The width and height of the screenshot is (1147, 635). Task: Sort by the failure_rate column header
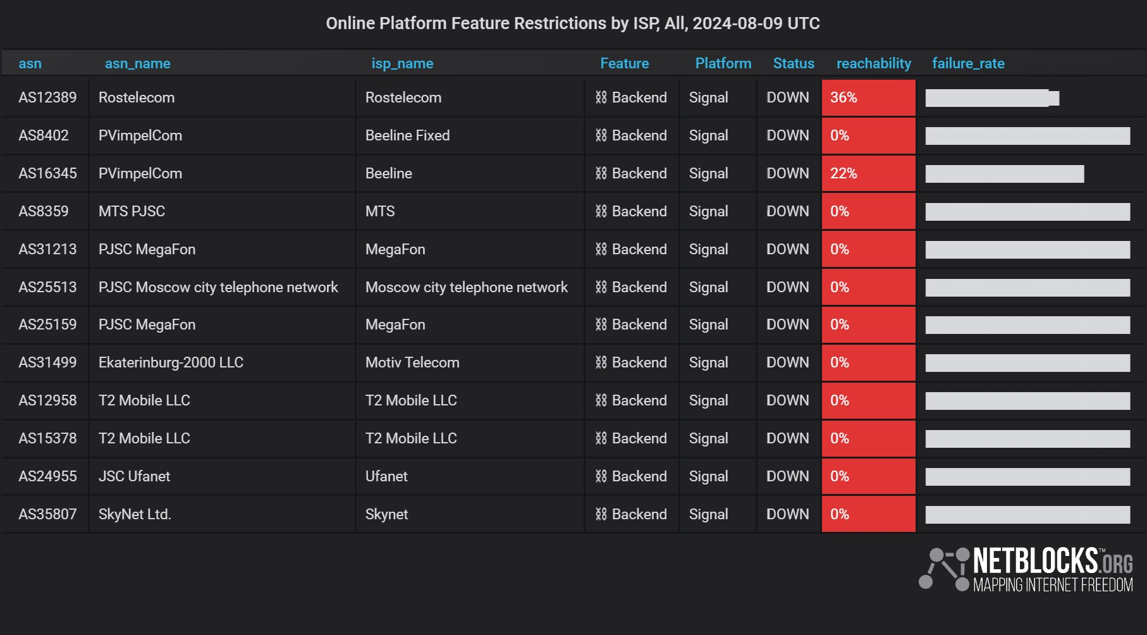(x=968, y=63)
